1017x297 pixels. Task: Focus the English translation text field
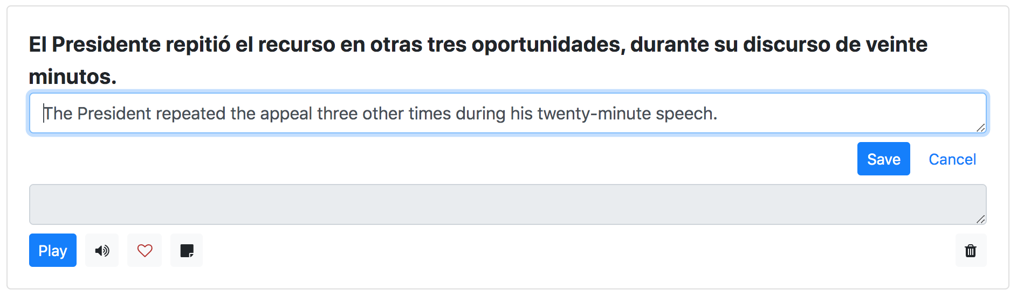click(x=508, y=113)
